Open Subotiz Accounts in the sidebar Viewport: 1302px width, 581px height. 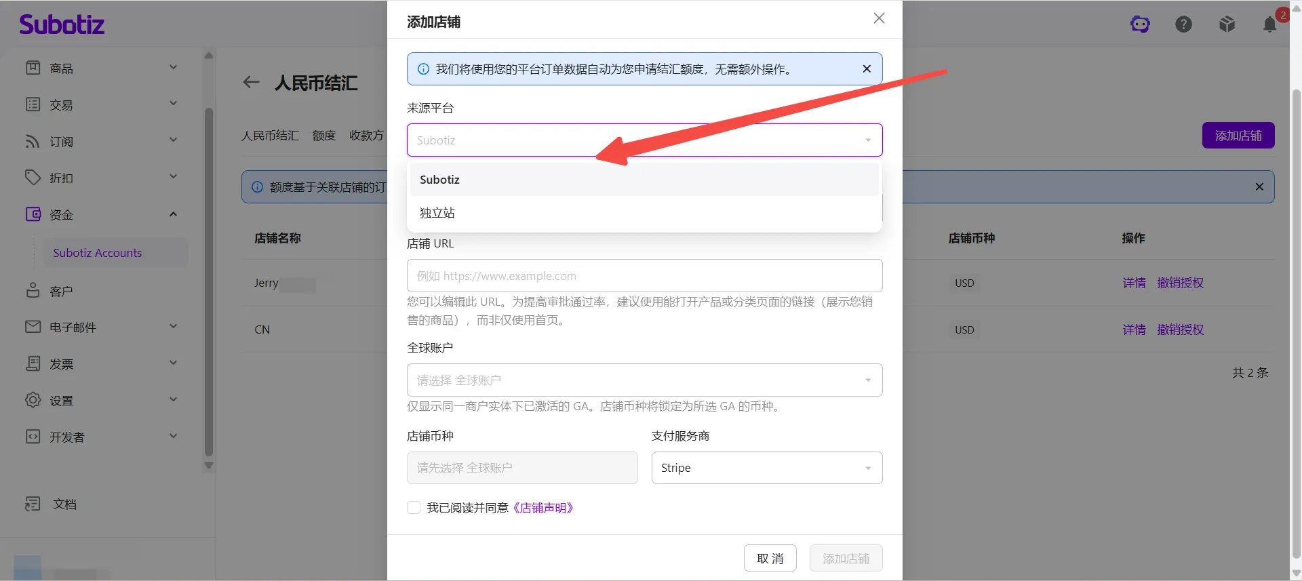[x=115, y=253]
